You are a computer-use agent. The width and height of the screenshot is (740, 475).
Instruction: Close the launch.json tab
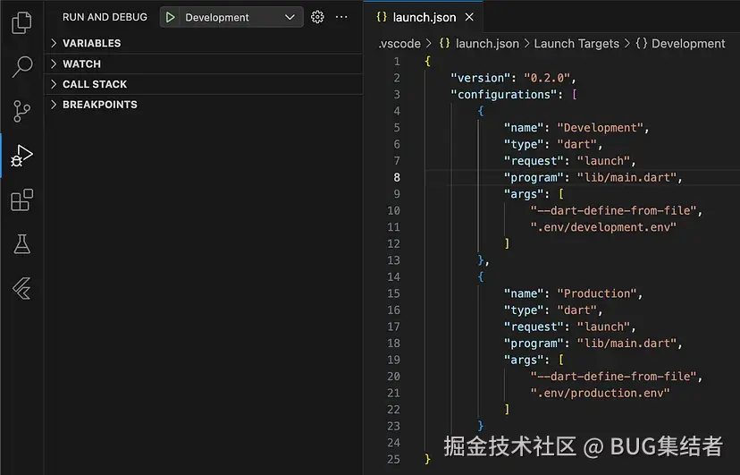tap(469, 17)
